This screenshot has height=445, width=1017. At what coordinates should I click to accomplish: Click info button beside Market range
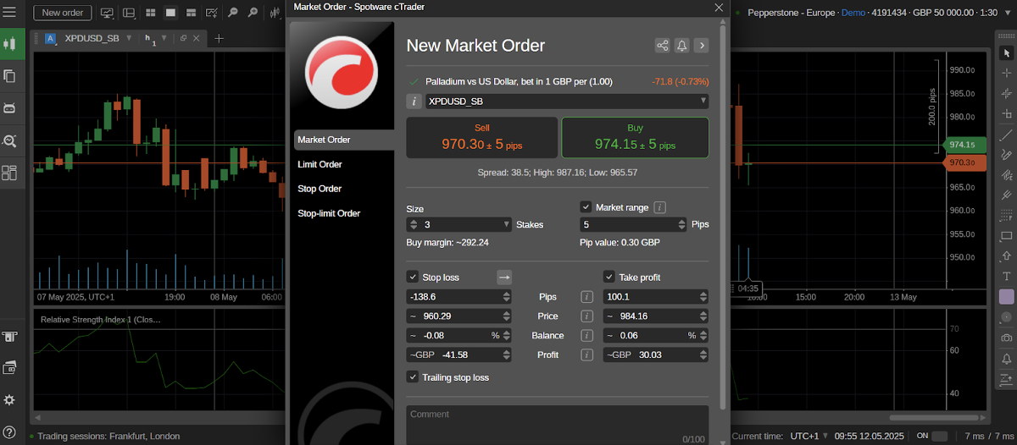(660, 207)
